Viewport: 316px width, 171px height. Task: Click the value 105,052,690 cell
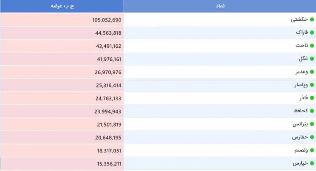pyautogui.click(x=106, y=20)
